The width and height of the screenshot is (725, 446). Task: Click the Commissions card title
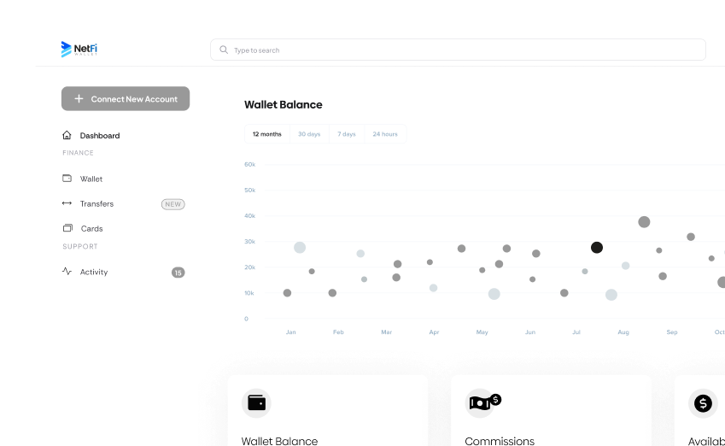point(500,442)
